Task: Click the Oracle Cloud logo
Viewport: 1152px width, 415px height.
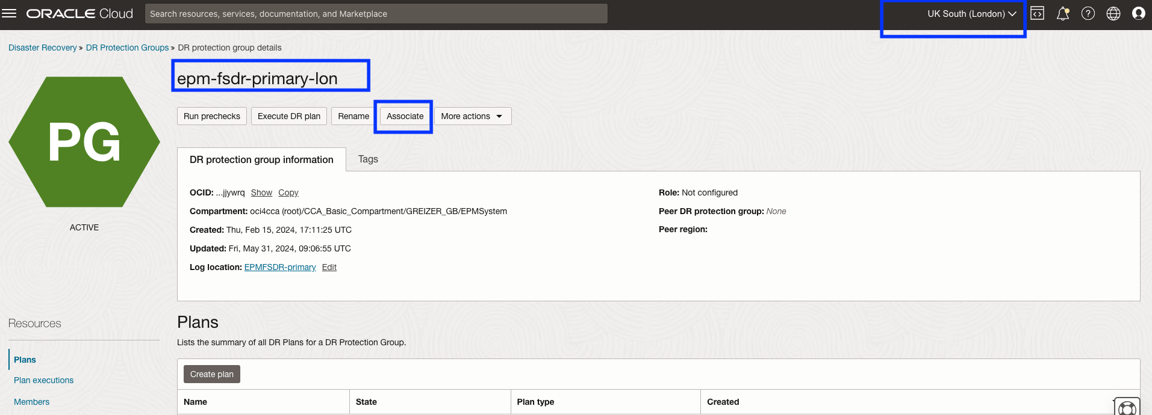Action: tap(79, 13)
